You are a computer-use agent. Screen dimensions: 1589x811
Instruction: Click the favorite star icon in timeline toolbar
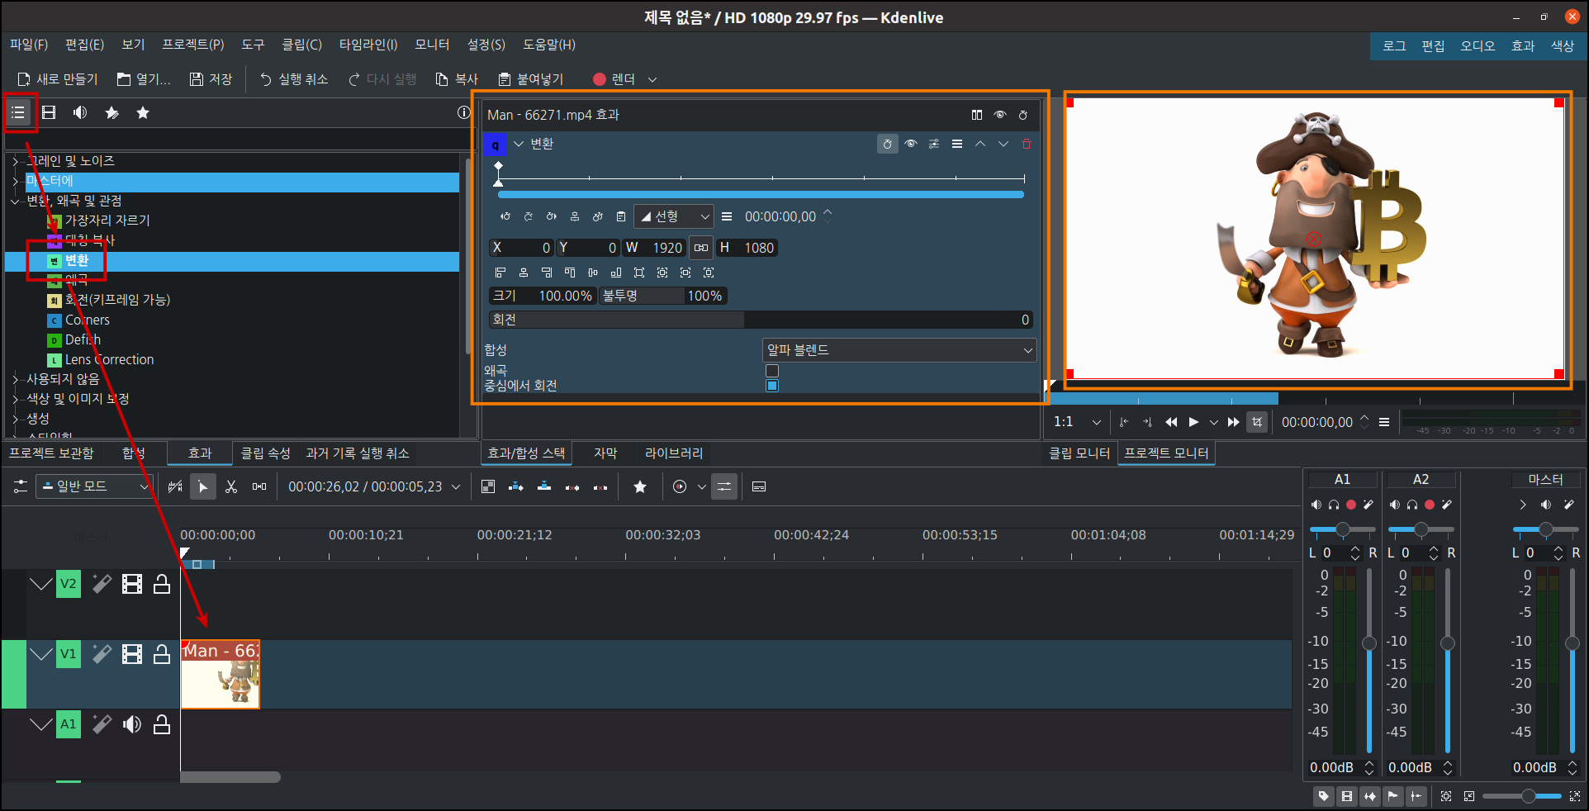640,486
